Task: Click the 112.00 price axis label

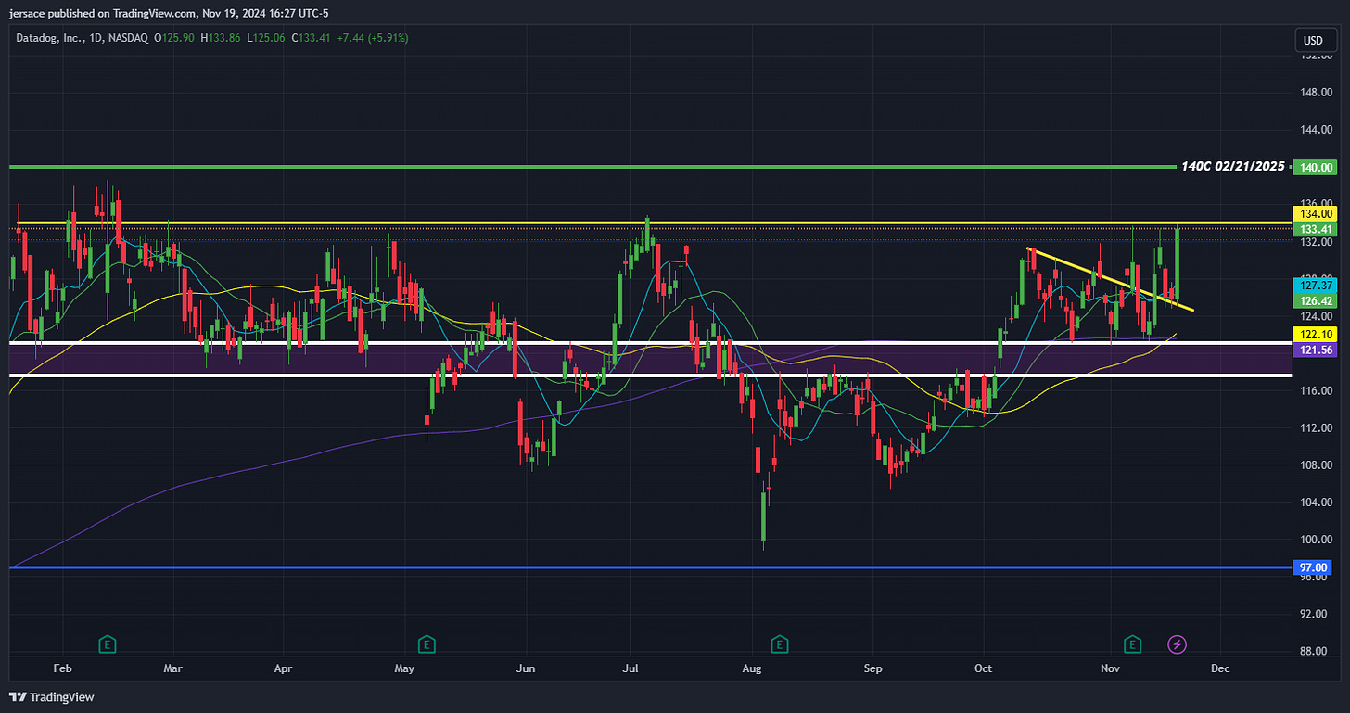Action: [x=1317, y=427]
